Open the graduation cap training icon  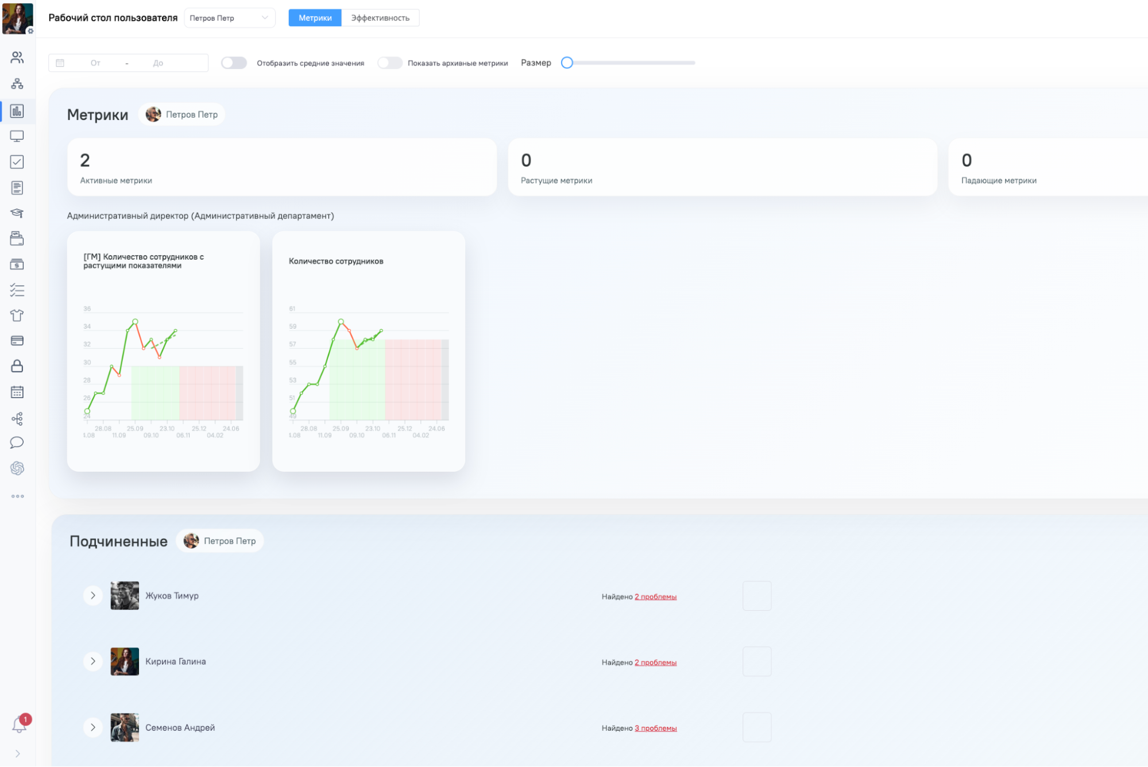17,213
